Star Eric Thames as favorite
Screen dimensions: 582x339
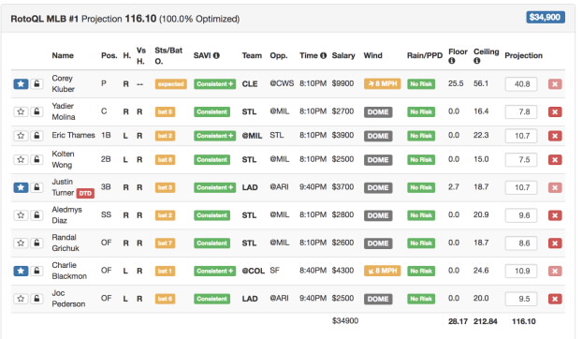click(x=21, y=136)
